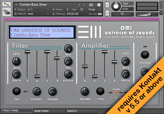Solo the instrument with S button
The image size is (164, 114).
point(107,5)
